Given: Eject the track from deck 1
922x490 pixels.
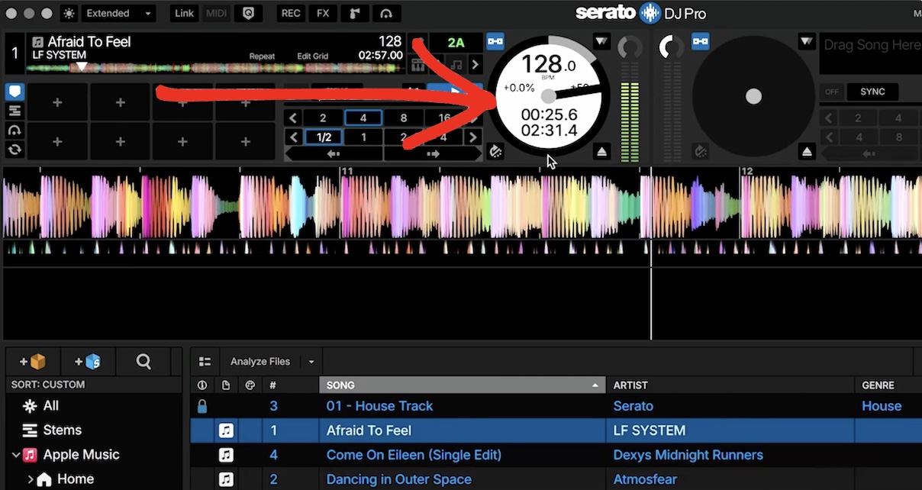Looking at the screenshot, I should coord(602,152).
